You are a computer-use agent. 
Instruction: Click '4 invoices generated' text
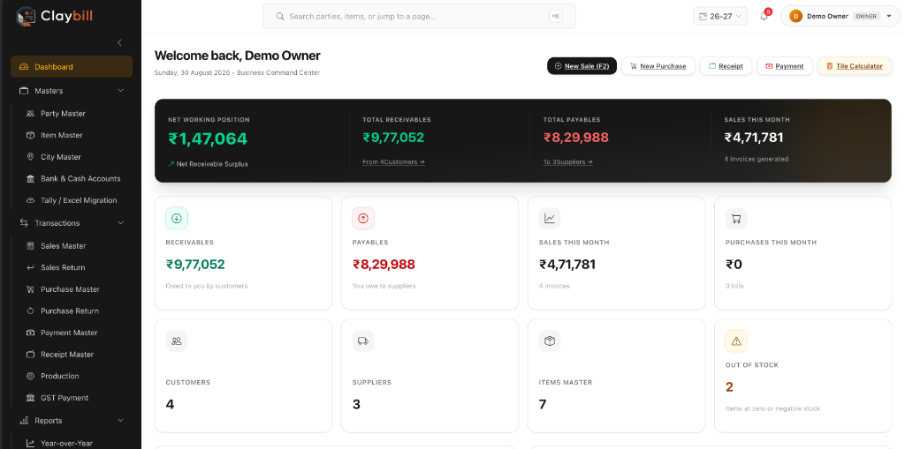click(x=757, y=159)
